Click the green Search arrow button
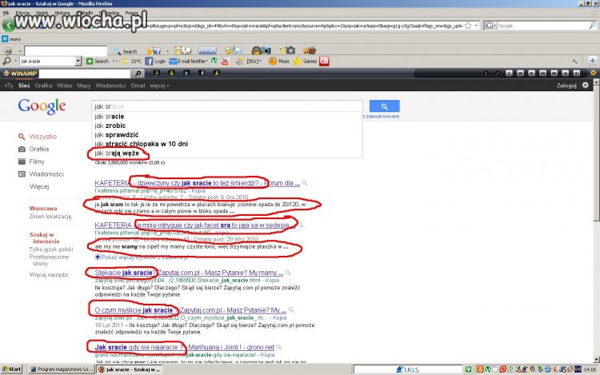This screenshot has height=375, width=600. (x=98, y=61)
